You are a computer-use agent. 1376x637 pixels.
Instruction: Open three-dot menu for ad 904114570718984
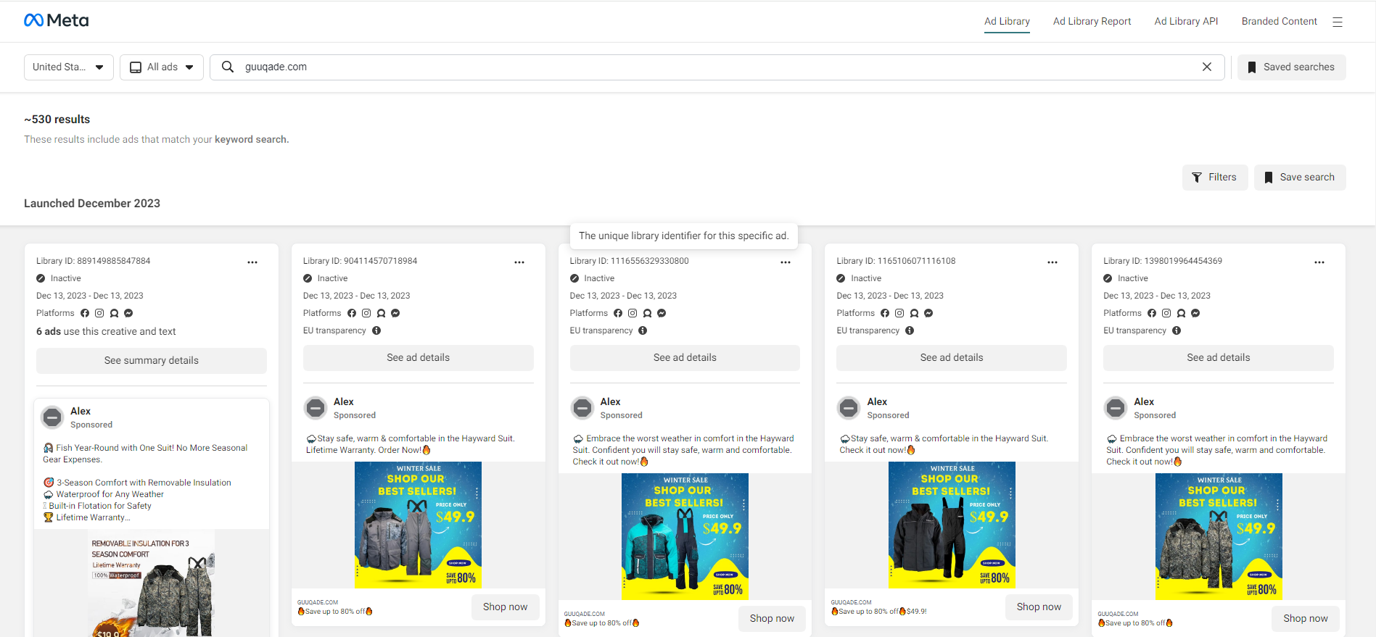click(x=519, y=262)
